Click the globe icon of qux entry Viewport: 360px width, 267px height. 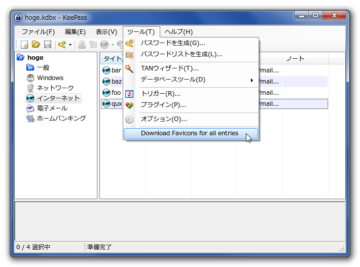106,104
